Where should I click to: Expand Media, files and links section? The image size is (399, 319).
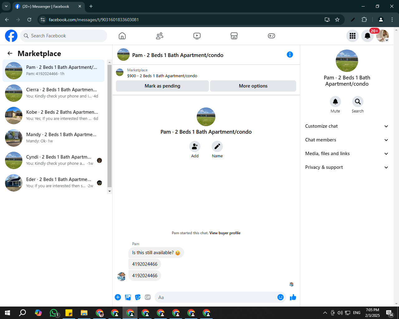point(347,154)
